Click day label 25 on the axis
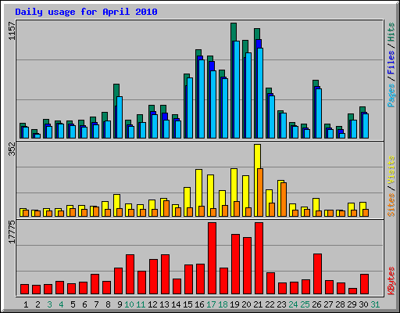The width and height of the screenshot is (400, 313). click(x=305, y=304)
